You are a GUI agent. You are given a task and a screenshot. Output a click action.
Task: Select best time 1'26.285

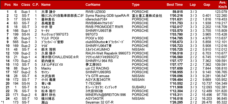pyautogui.click(x=176, y=102)
